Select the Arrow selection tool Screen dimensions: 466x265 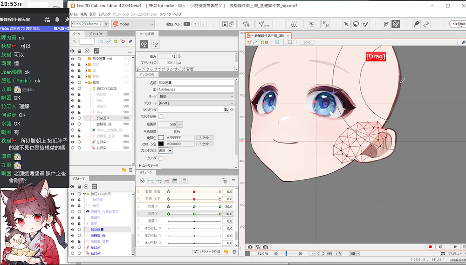[x=346, y=24]
